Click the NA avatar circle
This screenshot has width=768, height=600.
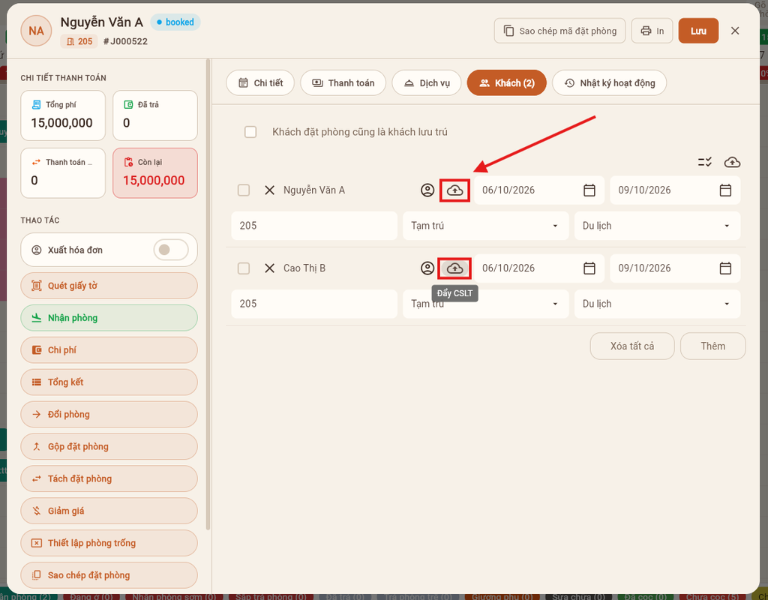(x=36, y=31)
